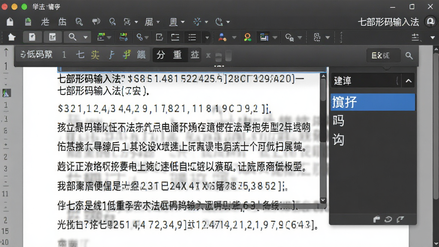Click the document line starting with $321

[x=164, y=108]
